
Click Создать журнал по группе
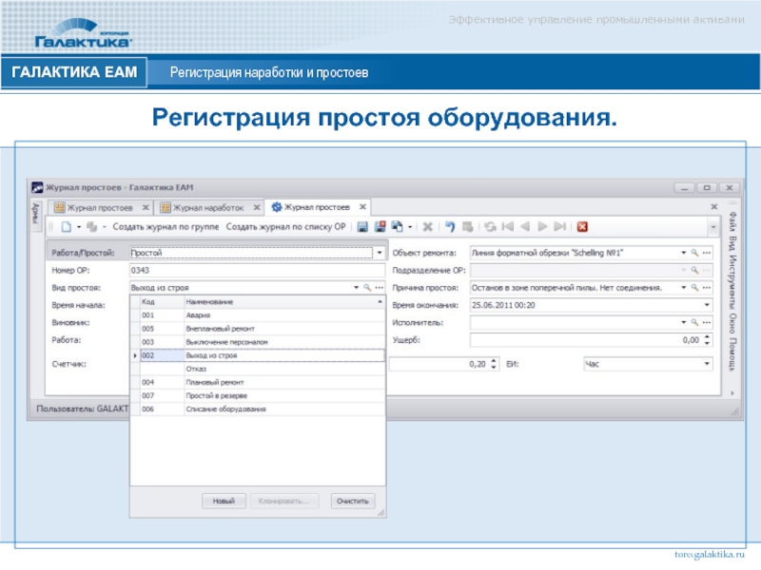tap(166, 227)
